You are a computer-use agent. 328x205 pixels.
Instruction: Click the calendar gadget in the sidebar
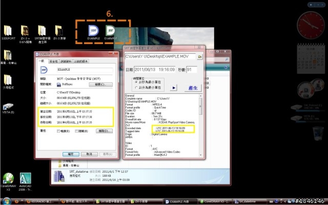pyautogui.click(x=311, y=58)
